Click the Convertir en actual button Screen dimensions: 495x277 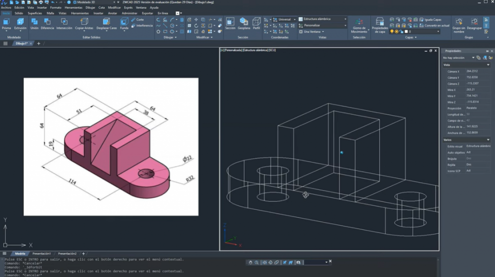(437, 25)
